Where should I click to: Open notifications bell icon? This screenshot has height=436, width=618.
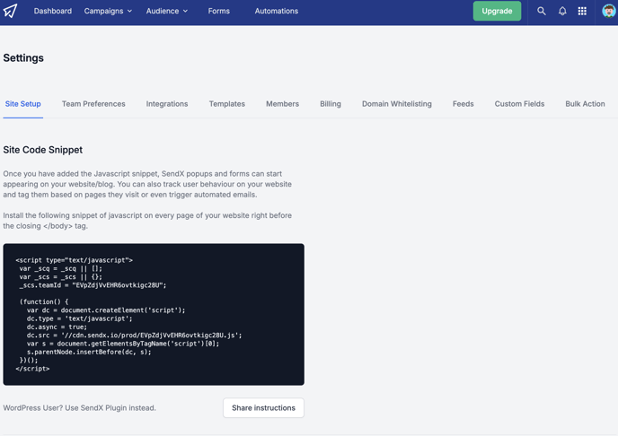[x=562, y=11]
